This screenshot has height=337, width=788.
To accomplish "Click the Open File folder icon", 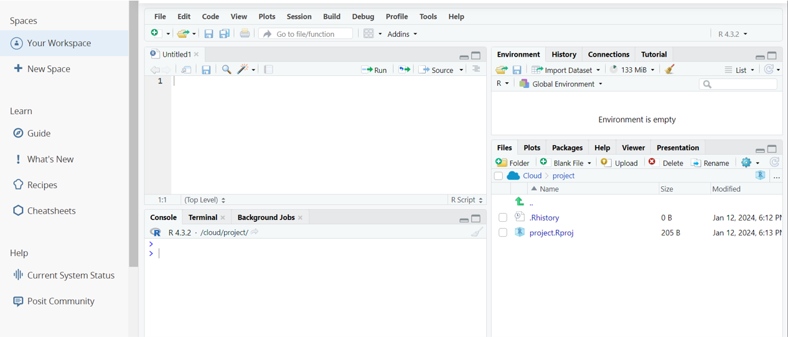I will [182, 34].
